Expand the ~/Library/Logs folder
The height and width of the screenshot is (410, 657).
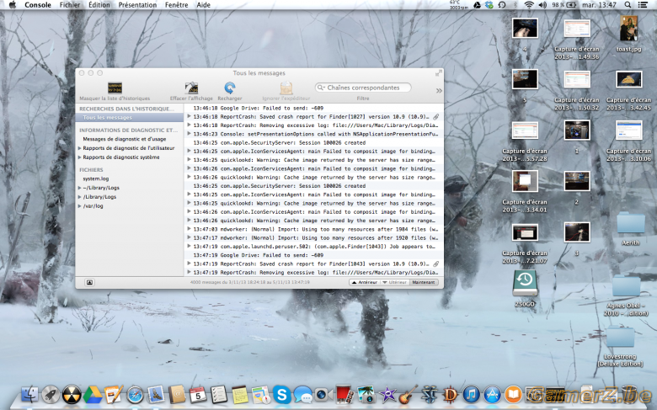pyautogui.click(x=80, y=188)
